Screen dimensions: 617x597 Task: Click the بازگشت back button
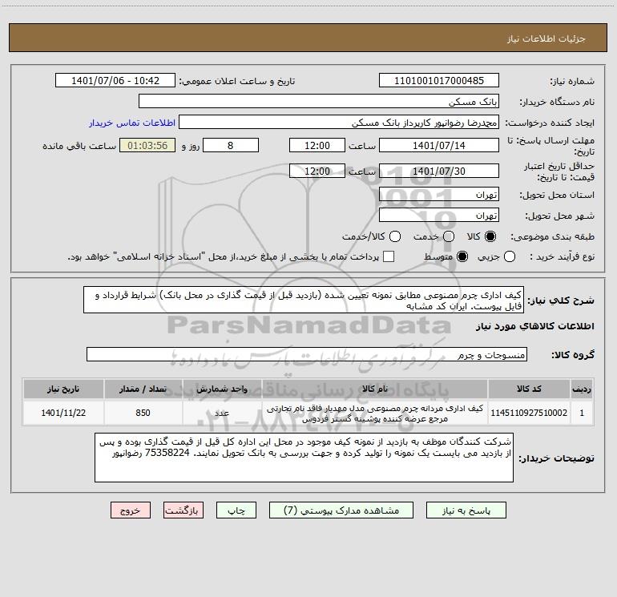point(183,510)
